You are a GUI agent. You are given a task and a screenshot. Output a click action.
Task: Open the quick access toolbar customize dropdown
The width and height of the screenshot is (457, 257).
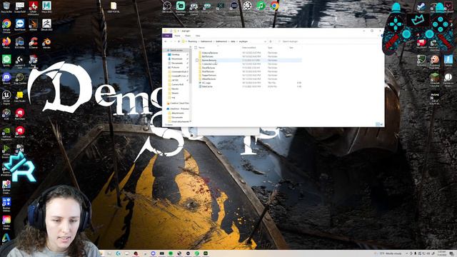[x=179, y=31]
